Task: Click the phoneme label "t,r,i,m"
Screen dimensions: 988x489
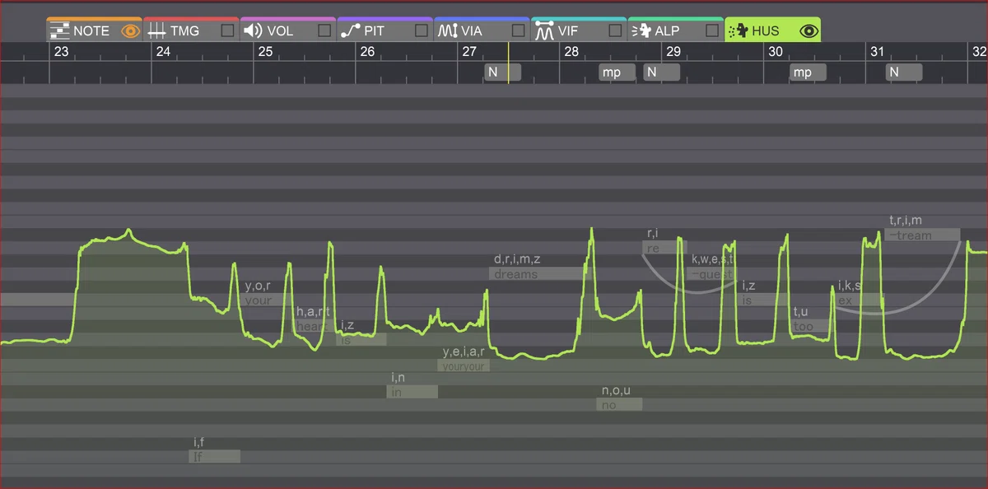Action: point(906,220)
